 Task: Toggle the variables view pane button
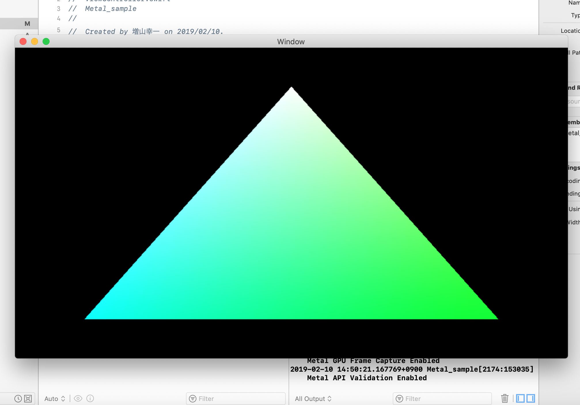point(520,398)
